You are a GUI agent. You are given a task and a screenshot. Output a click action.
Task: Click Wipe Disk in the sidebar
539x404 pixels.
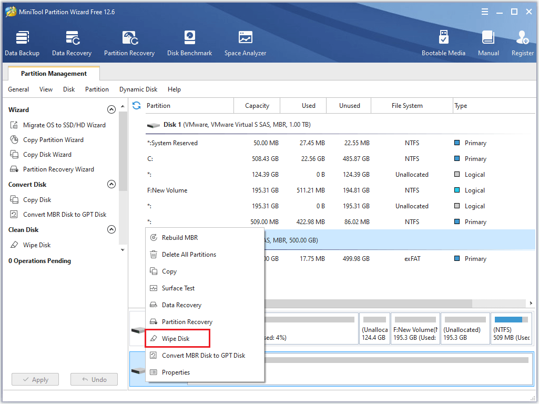tap(37, 245)
